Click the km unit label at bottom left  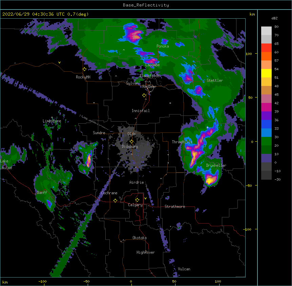5,282
